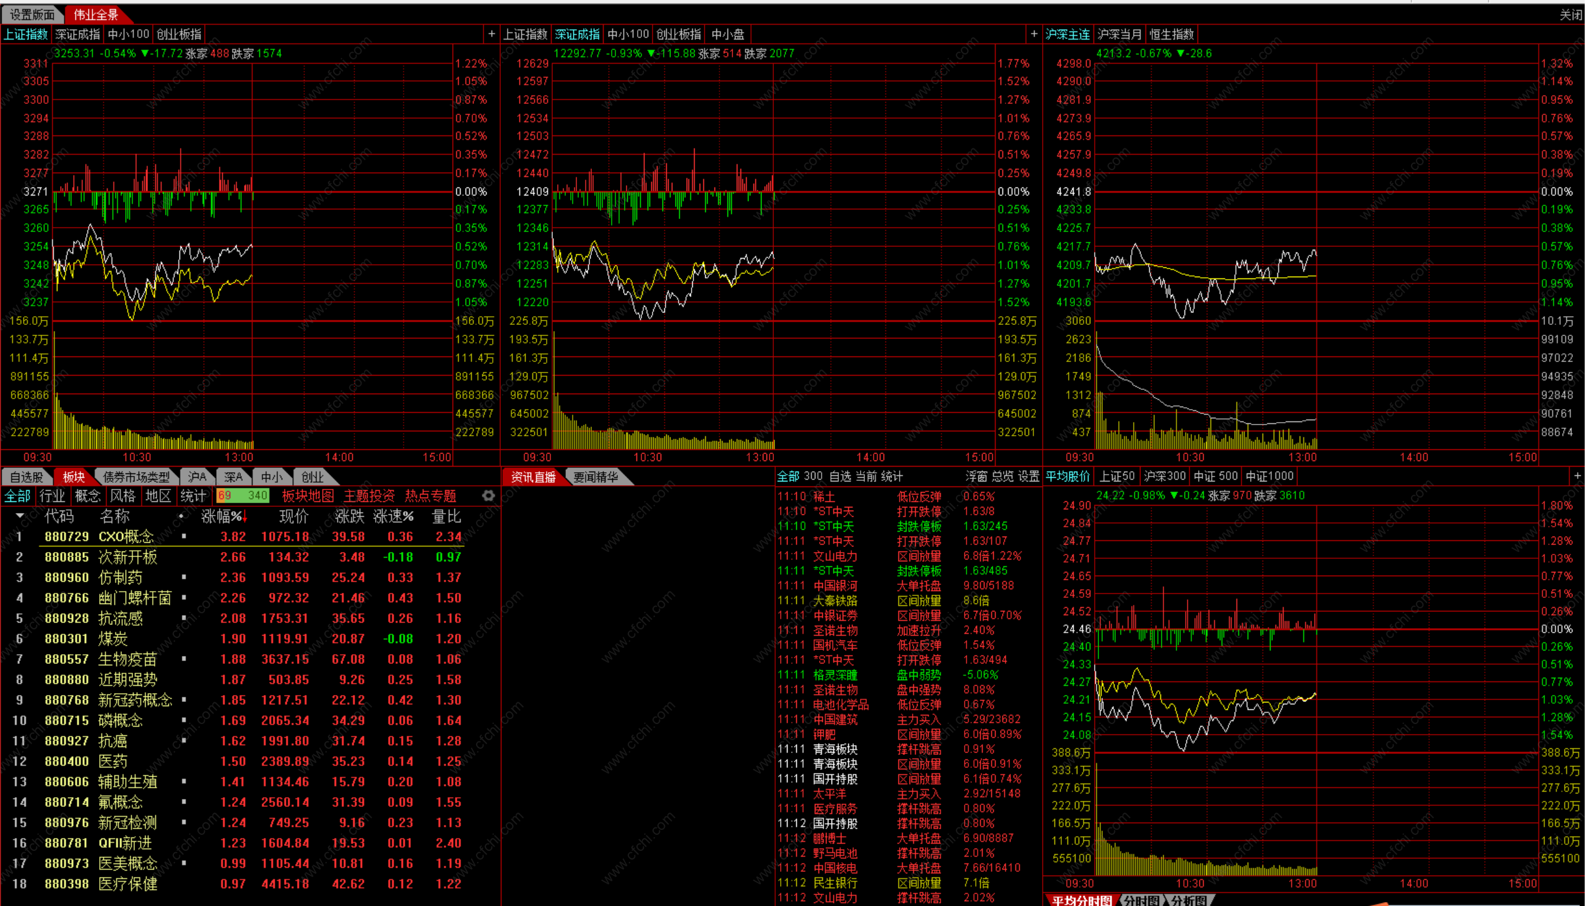Switch to the 恒生指数 tab
Screen dimensions: 1585x906
click(1171, 34)
